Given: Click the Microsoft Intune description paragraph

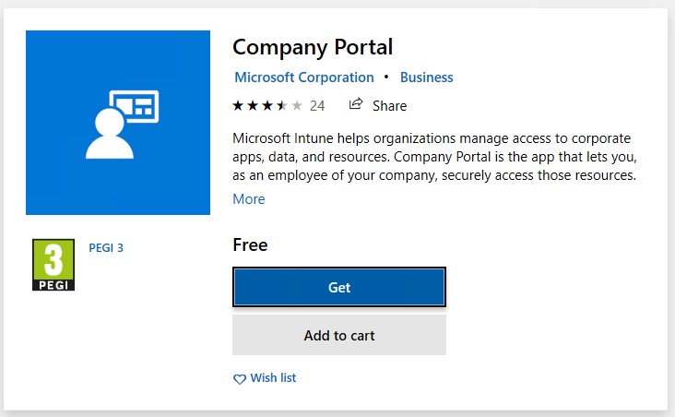Looking at the screenshot, I should 433,156.
